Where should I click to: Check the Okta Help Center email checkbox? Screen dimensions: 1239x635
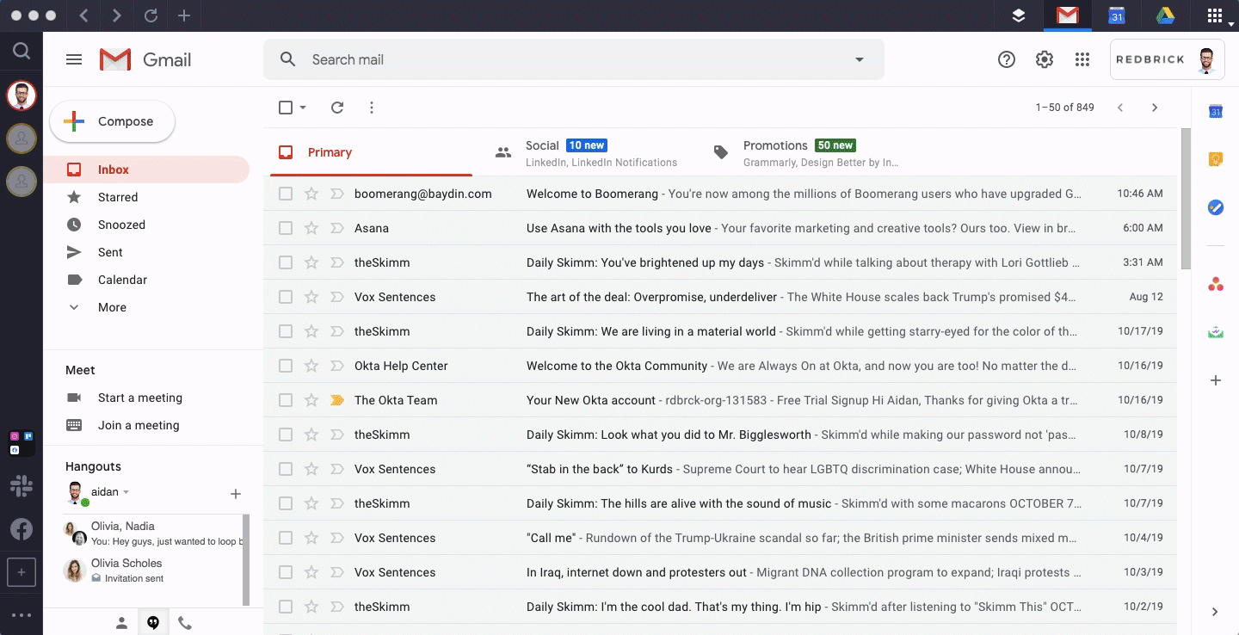pos(286,366)
